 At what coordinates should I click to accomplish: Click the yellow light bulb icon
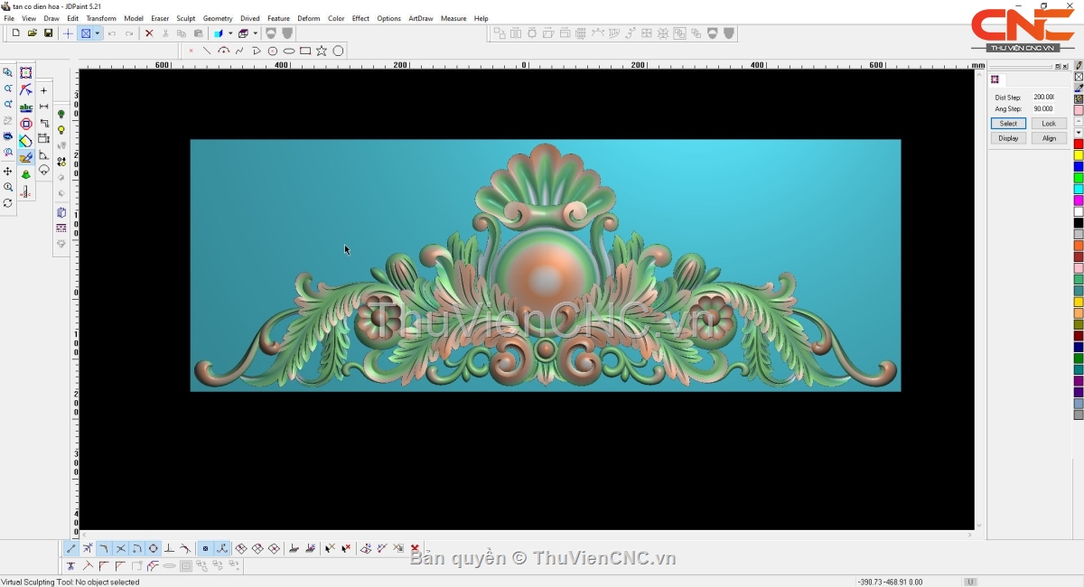[x=61, y=131]
